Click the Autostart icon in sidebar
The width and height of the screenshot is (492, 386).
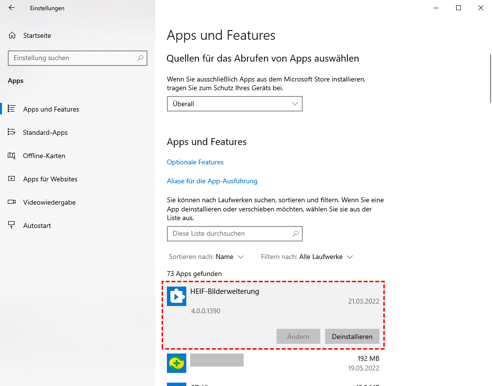pyautogui.click(x=12, y=225)
